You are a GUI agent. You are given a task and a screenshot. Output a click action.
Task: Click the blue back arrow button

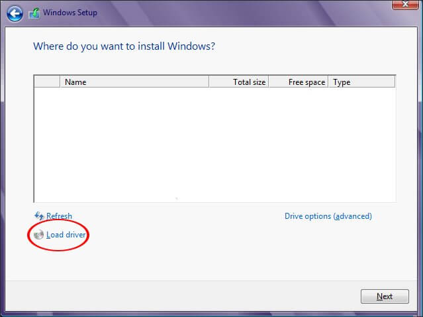15,13
